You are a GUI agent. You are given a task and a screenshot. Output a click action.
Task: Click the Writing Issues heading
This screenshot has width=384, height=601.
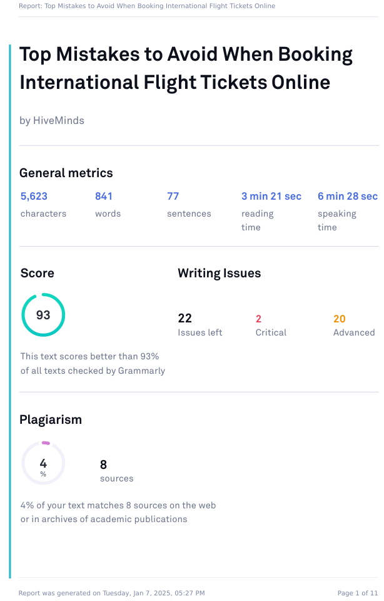click(x=220, y=274)
